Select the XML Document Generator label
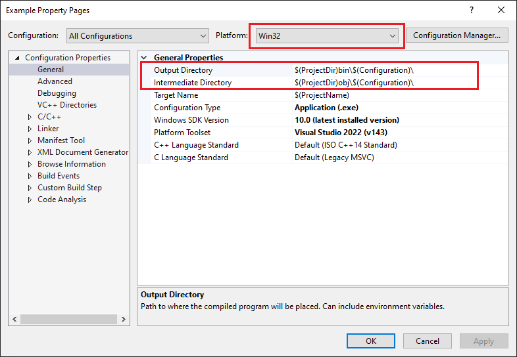The image size is (517, 357). point(83,152)
